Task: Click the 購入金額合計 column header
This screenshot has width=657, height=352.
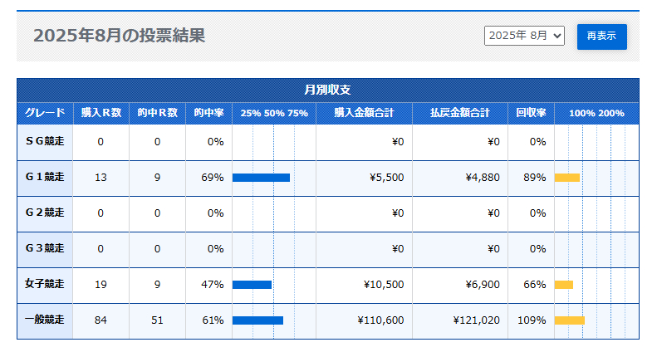Action: [x=364, y=113]
